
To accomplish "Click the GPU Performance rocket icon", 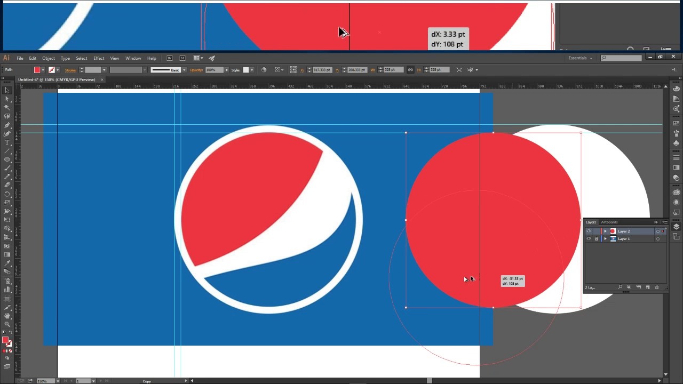I will [x=212, y=58].
